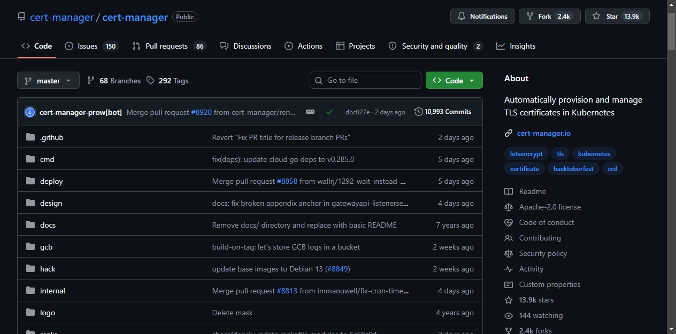Open Code of conduct
676x334 pixels.
(x=540, y=222)
